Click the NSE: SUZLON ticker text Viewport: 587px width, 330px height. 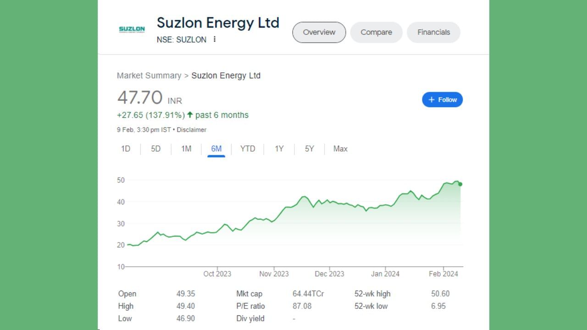(182, 39)
